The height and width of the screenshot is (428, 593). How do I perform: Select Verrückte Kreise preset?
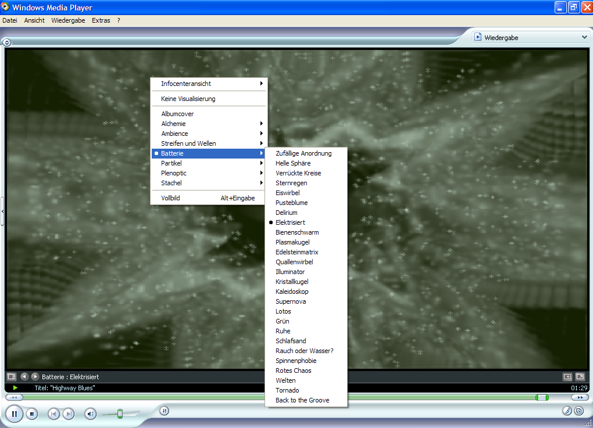coord(306,172)
